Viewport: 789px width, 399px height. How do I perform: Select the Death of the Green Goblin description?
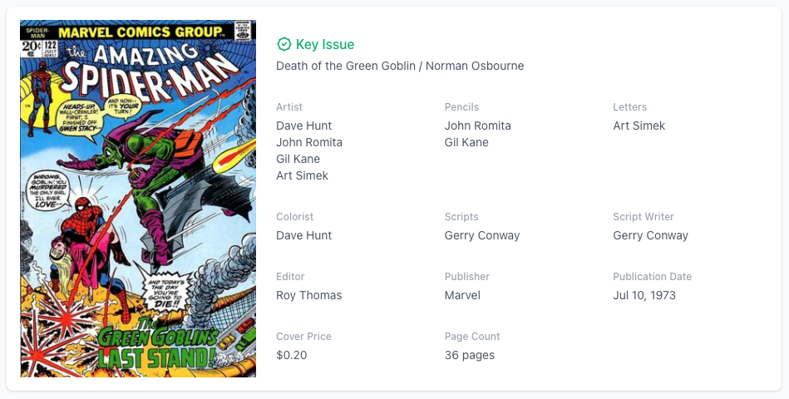(x=400, y=66)
